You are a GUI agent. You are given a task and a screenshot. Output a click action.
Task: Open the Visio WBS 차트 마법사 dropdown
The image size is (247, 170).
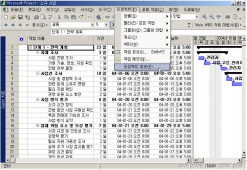tap(218, 25)
